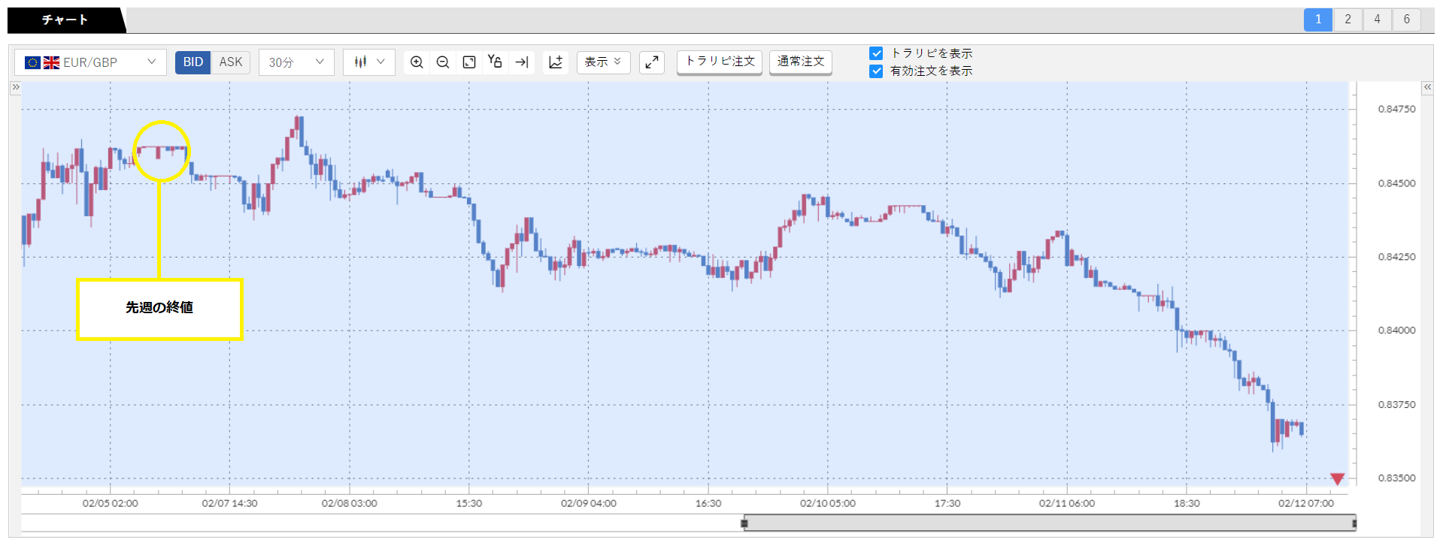Reset the chart zoom to fit
The height and width of the screenshot is (543, 1443).
click(469, 62)
